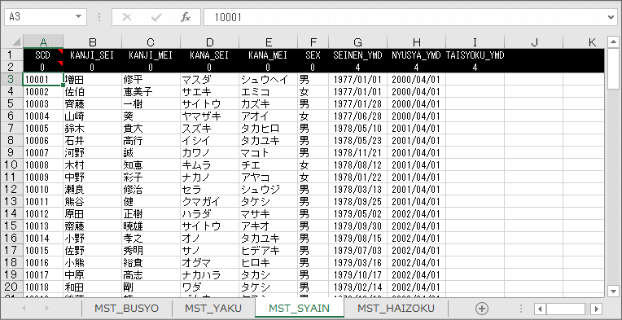The height and width of the screenshot is (320, 622).
Task: Click the horizontal scrollbar left arrow
Action: tap(541, 309)
